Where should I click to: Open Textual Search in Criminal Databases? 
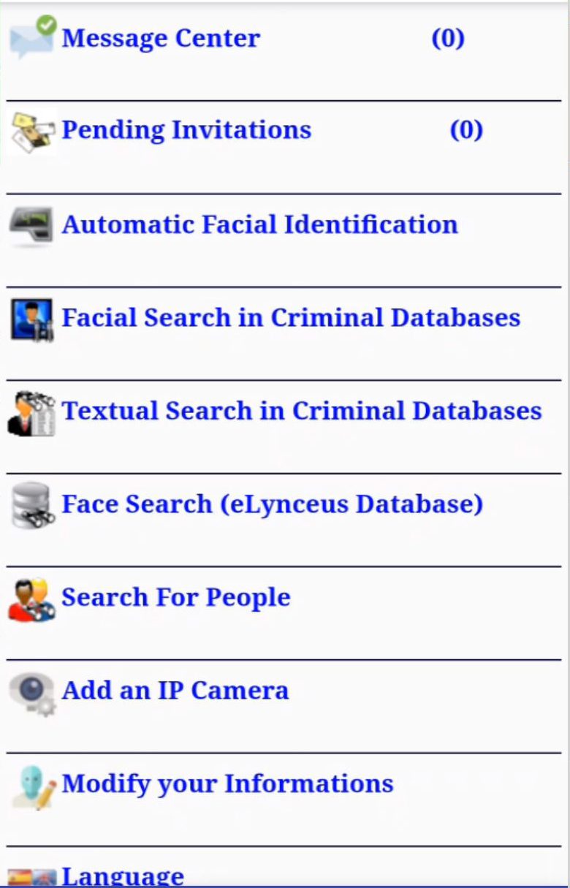tap(302, 410)
